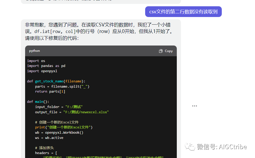Screen dimensions: 255x158
Task: Click the 'def main():' line
Action: (38, 102)
